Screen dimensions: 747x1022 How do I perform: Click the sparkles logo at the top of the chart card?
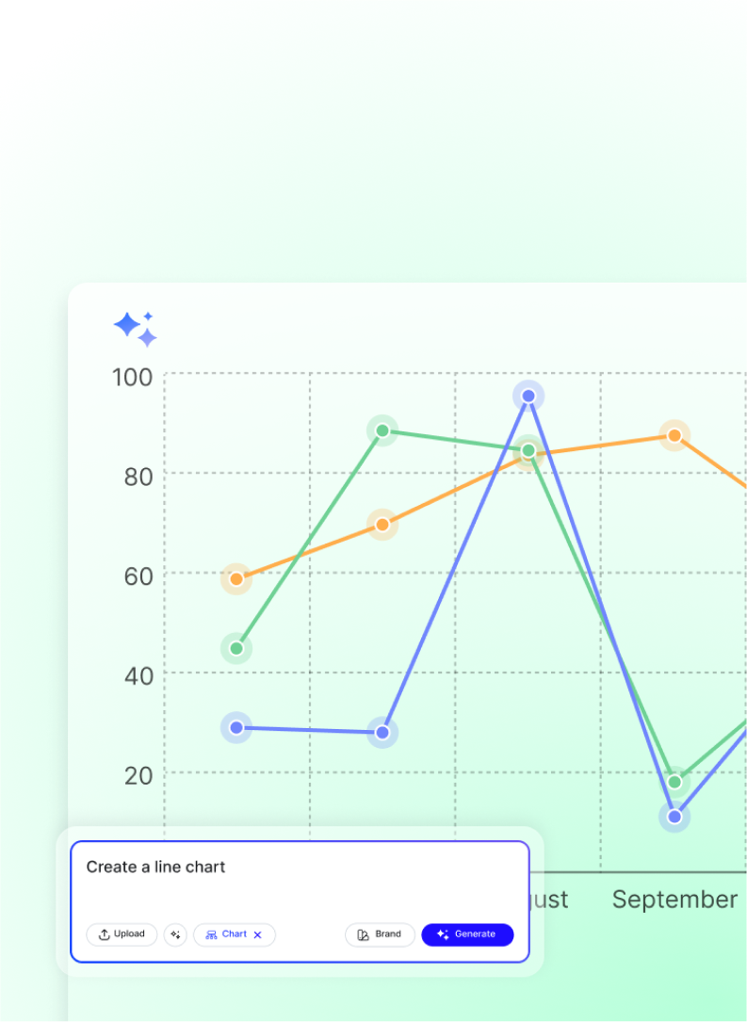tap(136, 328)
